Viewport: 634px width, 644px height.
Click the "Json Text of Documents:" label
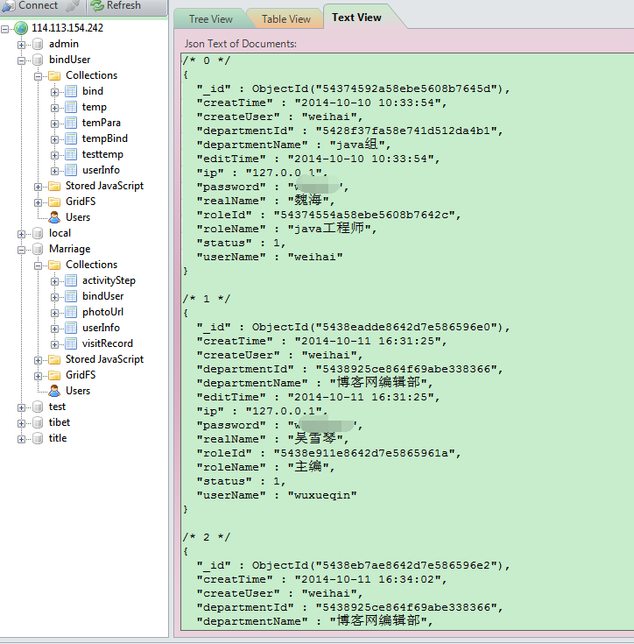click(241, 44)
